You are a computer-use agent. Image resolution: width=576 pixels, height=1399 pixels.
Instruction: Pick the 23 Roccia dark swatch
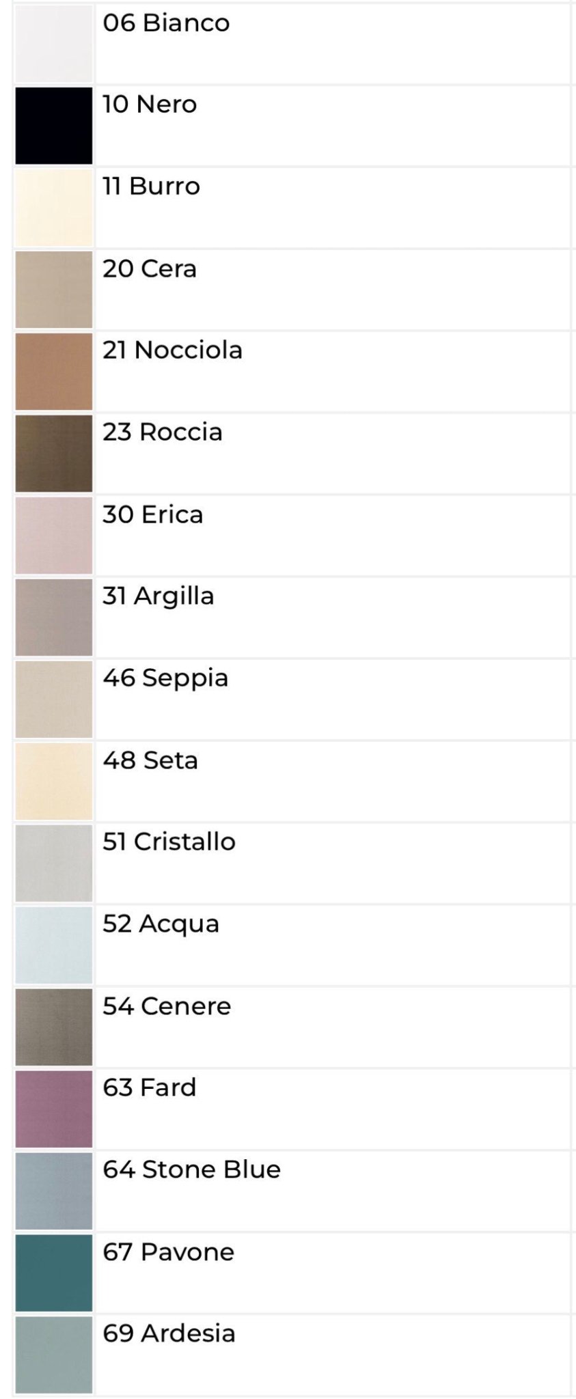tap(53, 454)
